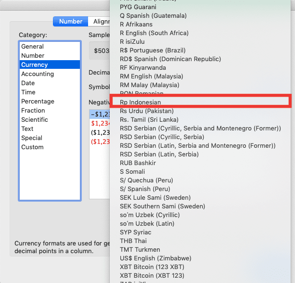
Task: Select the black ($1,23 negative format
Action: pyautogui.click(x=100, y=132)
